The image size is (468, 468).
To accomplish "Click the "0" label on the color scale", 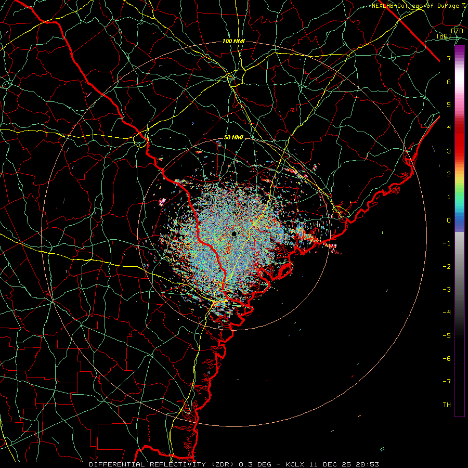I will [449, 220].
